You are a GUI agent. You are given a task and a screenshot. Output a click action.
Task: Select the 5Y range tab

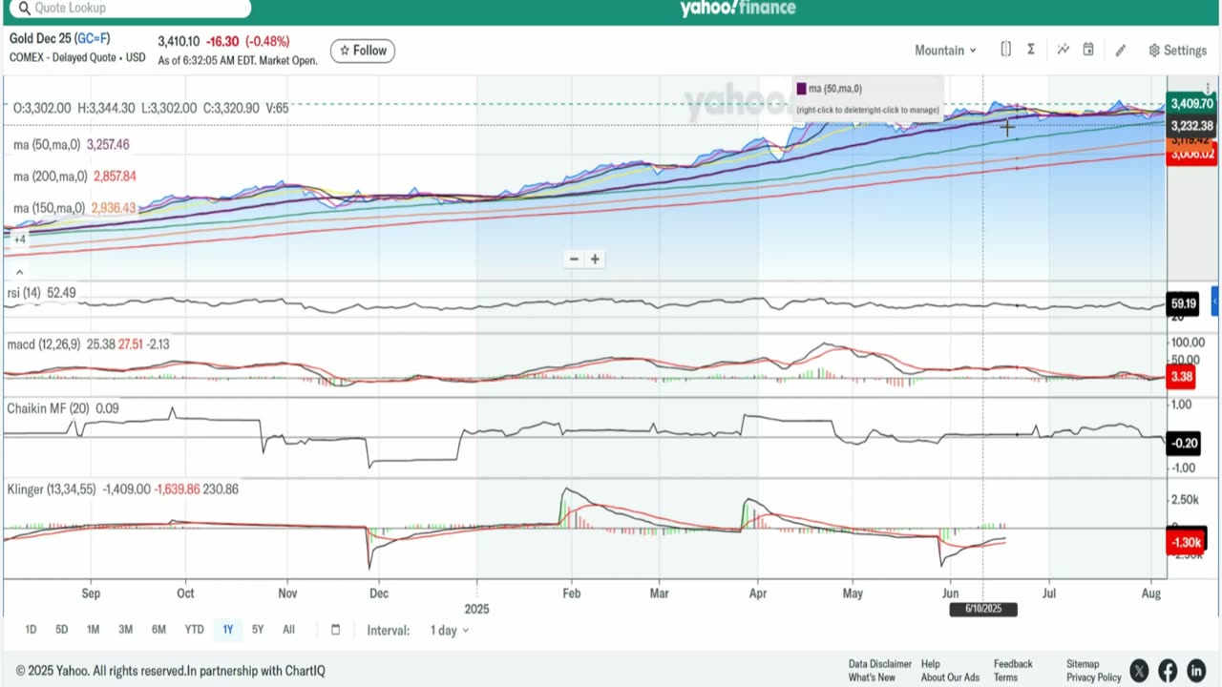click(258, 630)
